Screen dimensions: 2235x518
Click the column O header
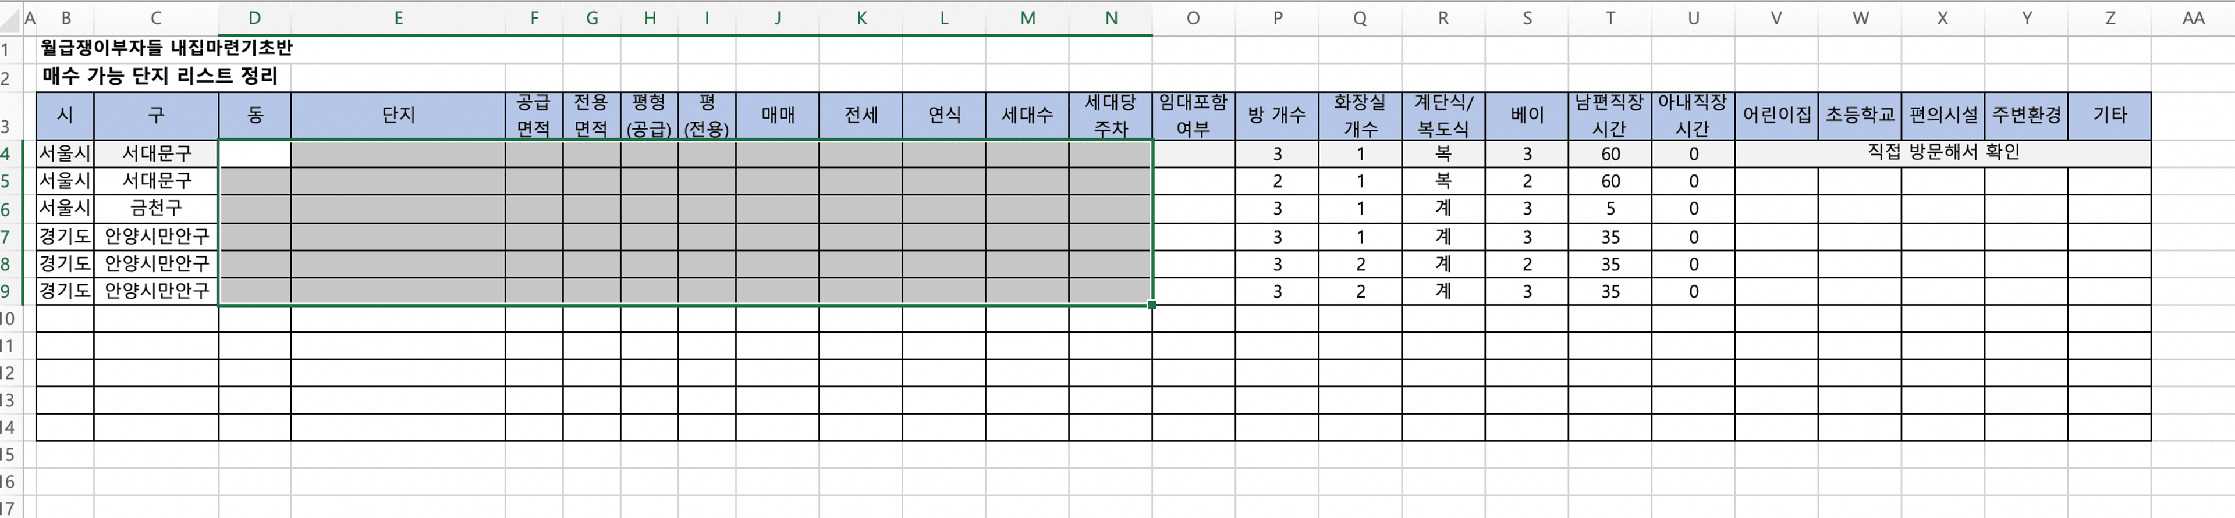pyautogui.click(x=1193, y=18)
